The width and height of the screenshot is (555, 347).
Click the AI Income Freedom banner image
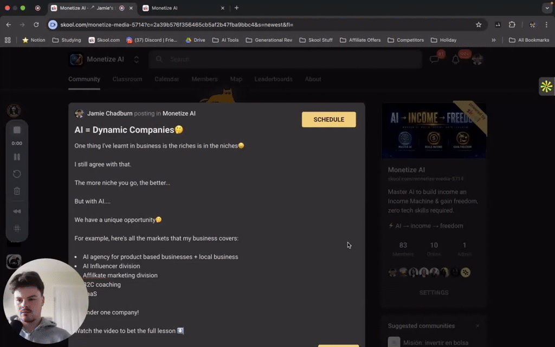[x=434, y=130]
